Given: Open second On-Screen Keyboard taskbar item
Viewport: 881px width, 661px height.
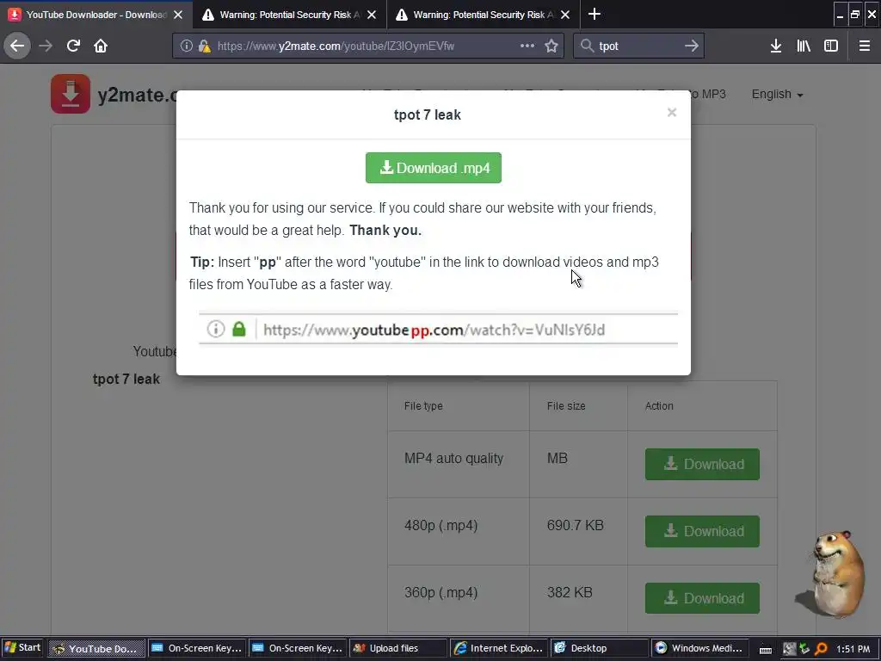Looking at the screenshot, I should pos(298,648).
